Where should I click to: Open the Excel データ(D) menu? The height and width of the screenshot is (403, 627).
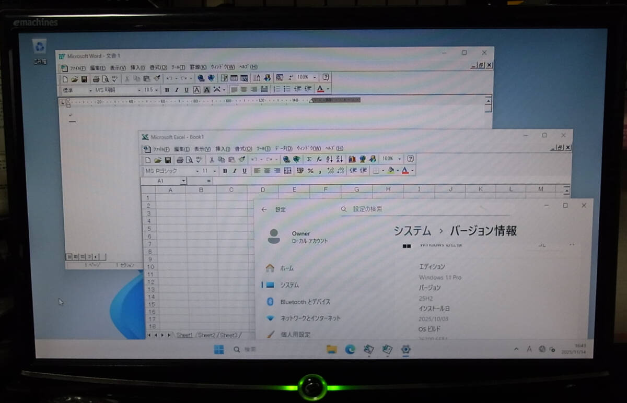click(284, 149)
